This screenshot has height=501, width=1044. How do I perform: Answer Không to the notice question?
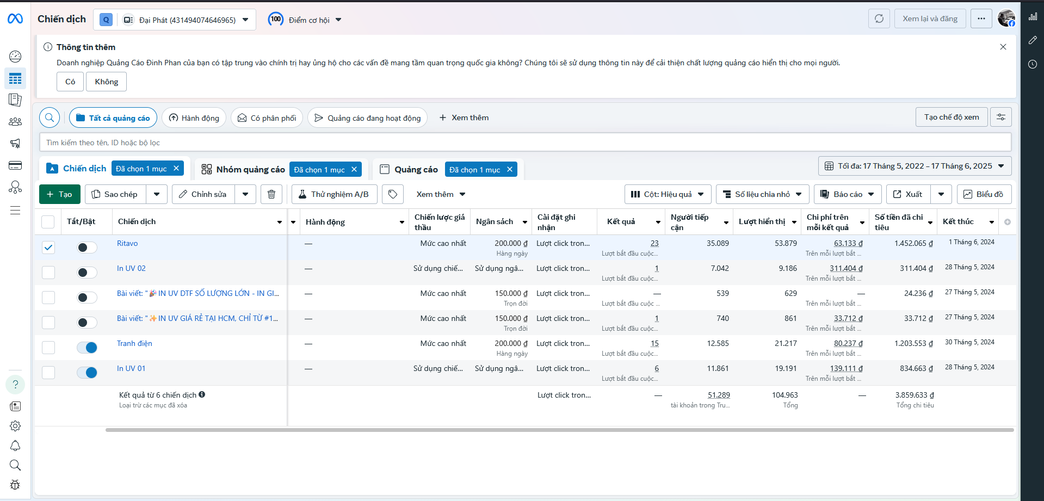coord(107,82)
